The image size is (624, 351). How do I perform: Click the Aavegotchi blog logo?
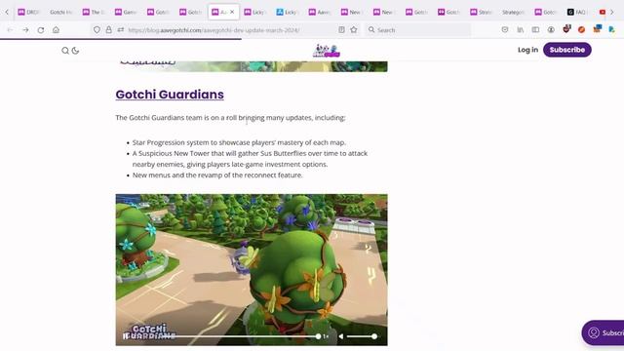(327, 51)
